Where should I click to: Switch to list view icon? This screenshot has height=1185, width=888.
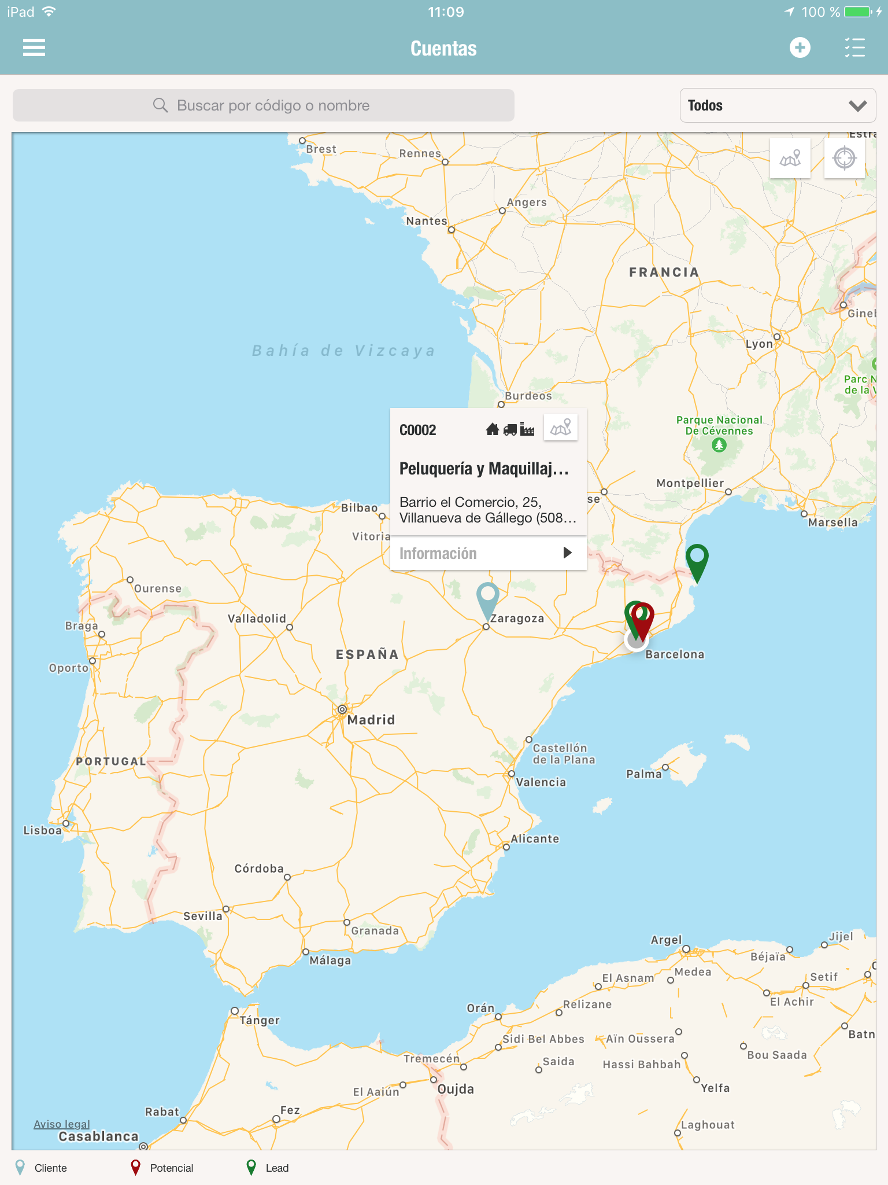(854, 48)
